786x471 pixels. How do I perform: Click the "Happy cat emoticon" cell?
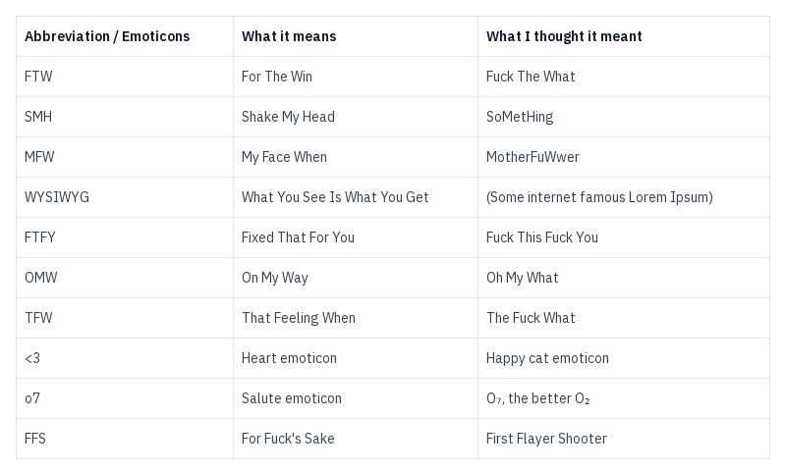coord(547,358)
